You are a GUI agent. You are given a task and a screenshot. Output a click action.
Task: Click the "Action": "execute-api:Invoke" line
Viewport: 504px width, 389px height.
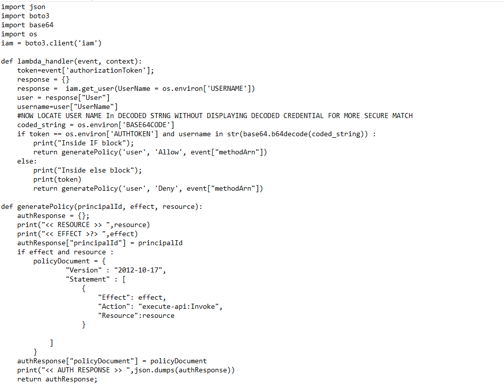point(160,307)
